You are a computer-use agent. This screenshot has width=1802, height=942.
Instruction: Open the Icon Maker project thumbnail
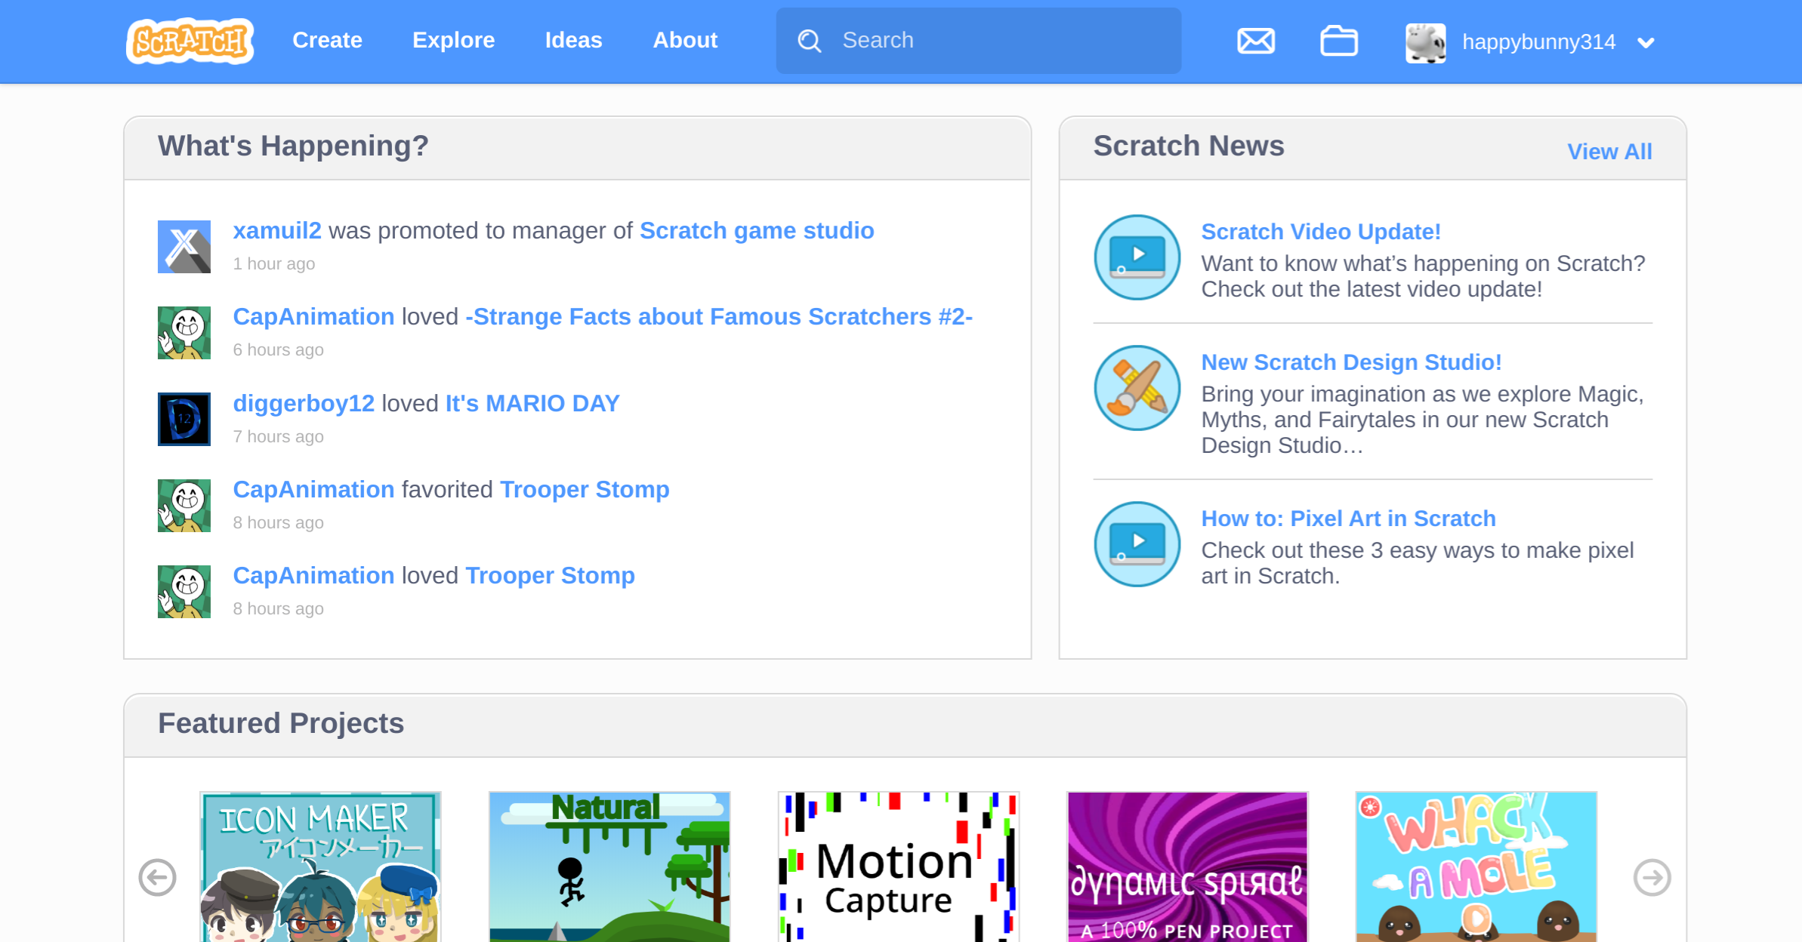320,867
